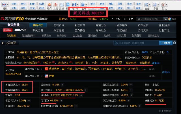Open the 财务概况 tab
The height and width of the screenshot is (114, 181).
click(x=101, y=30)
